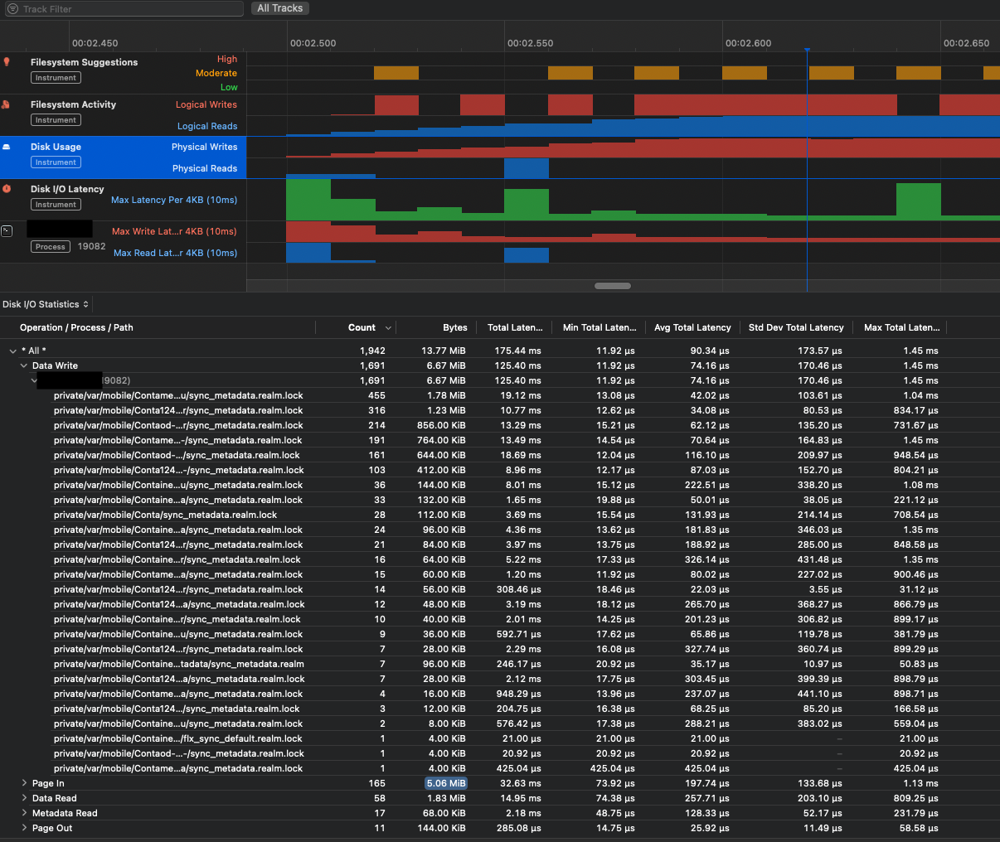Click Instrument badge under Filesystem Activity
The width and height of the screenshot is (1000, 842).
[56, 120]
